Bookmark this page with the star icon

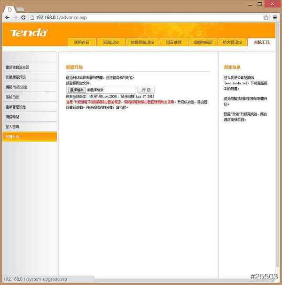266,18
